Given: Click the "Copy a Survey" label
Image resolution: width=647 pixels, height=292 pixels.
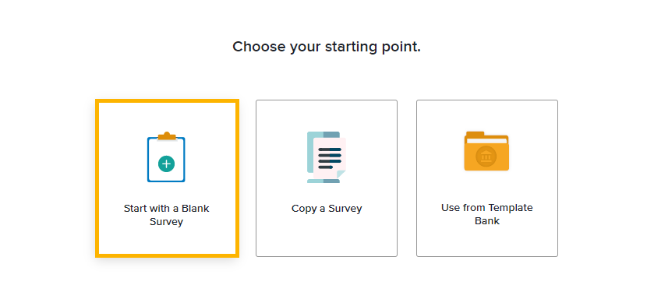Looking at the screenshot, I should pos(327,208).
